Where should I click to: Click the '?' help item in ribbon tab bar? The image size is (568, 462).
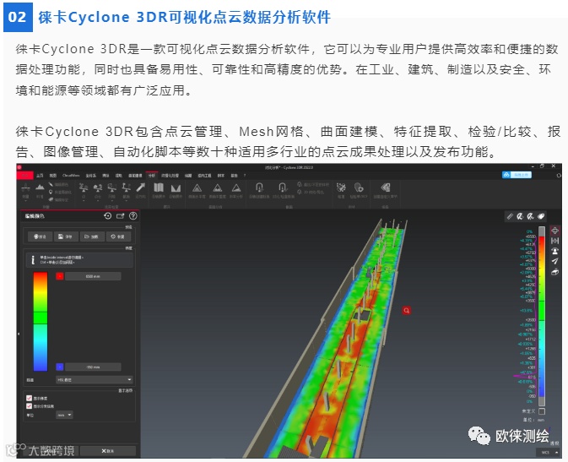245,175
